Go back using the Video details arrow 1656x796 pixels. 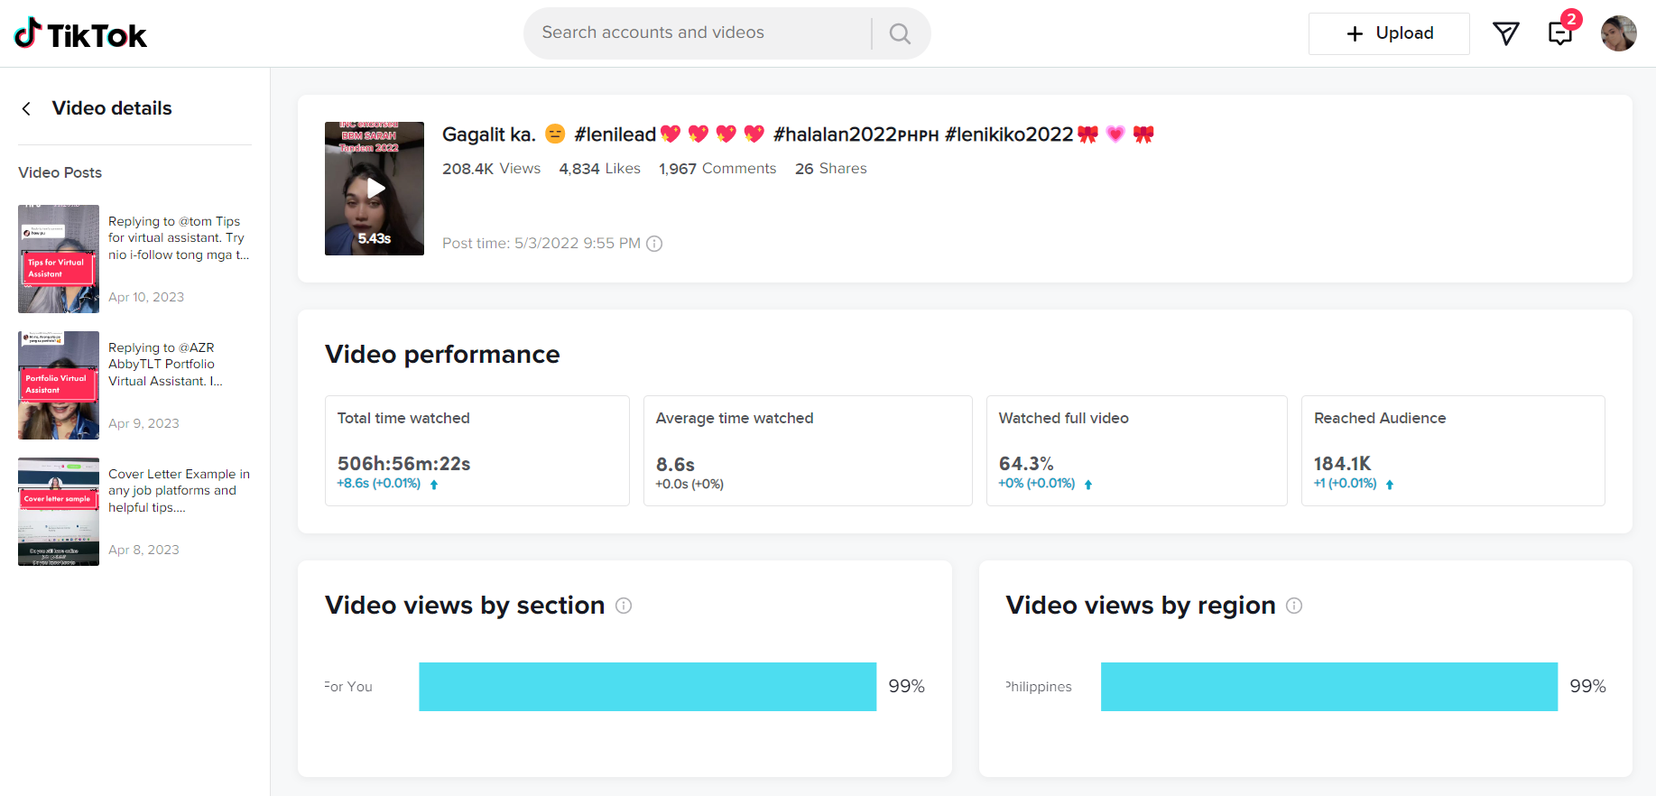coord(27,109)
